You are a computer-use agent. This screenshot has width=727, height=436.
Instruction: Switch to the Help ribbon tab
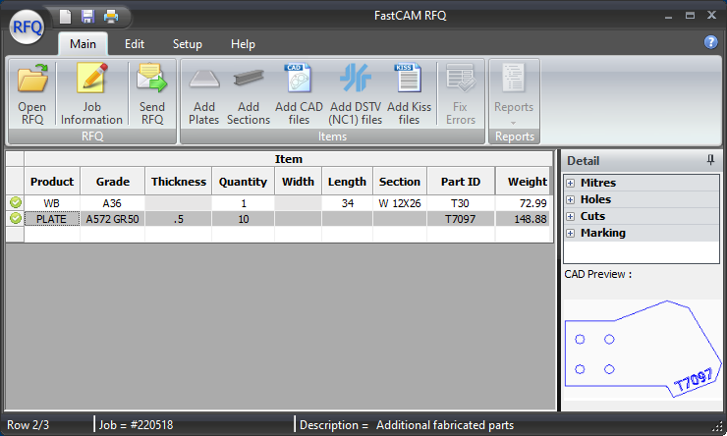[243, 44]
